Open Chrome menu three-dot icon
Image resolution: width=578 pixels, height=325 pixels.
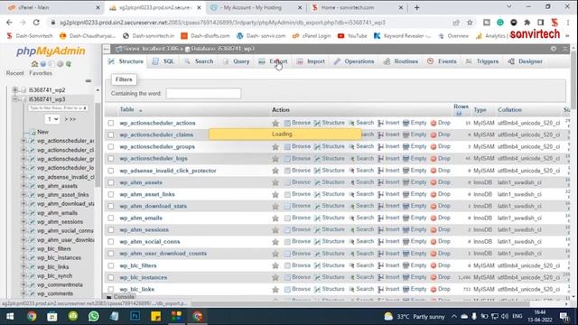568,23
